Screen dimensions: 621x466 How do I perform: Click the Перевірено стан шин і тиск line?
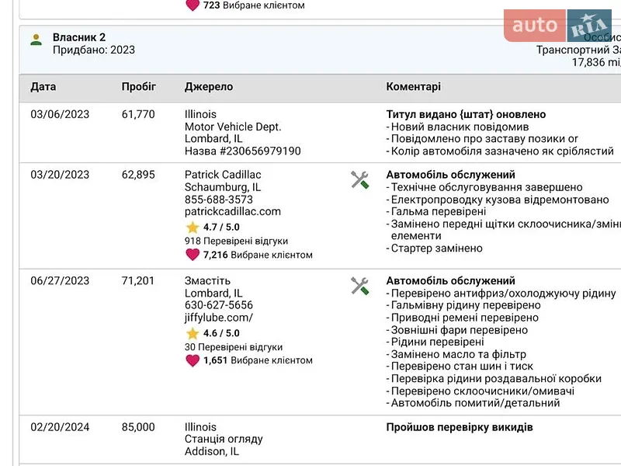462,366
